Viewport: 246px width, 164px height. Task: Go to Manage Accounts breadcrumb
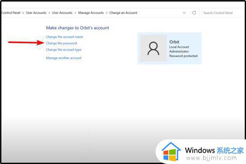pyautogui.click(x=91, y=13)
